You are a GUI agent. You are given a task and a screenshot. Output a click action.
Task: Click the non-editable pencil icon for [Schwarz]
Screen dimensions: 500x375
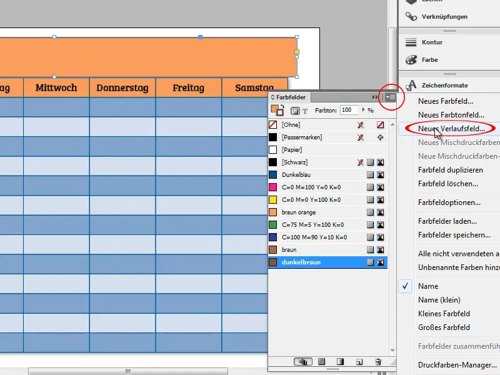point(361,162)
